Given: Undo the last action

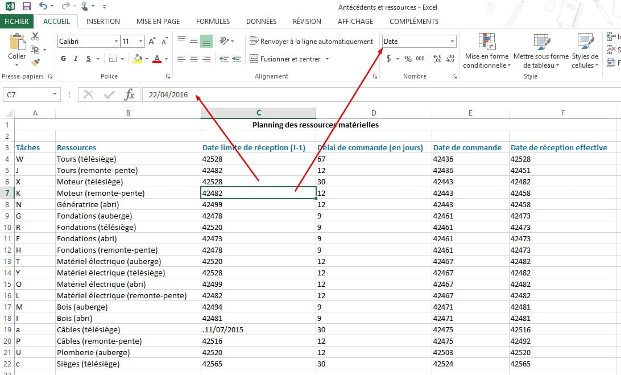Looking at the screenshot, I should (x=43, y=7).
